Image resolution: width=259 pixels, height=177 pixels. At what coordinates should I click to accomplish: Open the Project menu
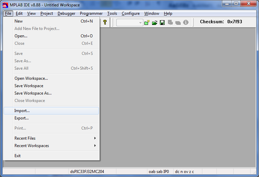click(x=47, y=13)
